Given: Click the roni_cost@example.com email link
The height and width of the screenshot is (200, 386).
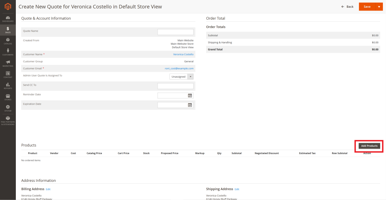Looking at the screenshot, I should 179,68.
